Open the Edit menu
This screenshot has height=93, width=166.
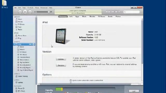[x=19, y=8]
